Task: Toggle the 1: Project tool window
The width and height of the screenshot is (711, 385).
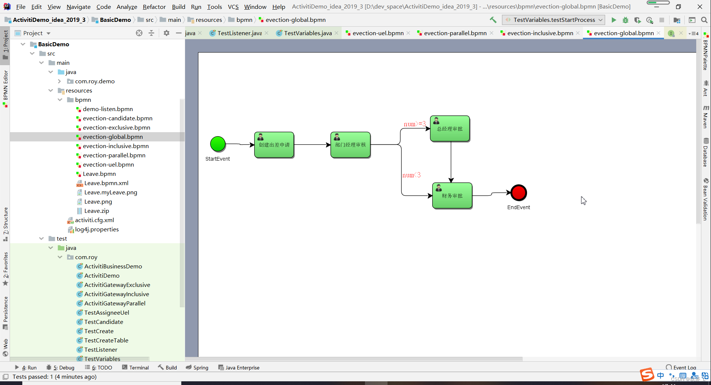Action: [x=5, y=44]
